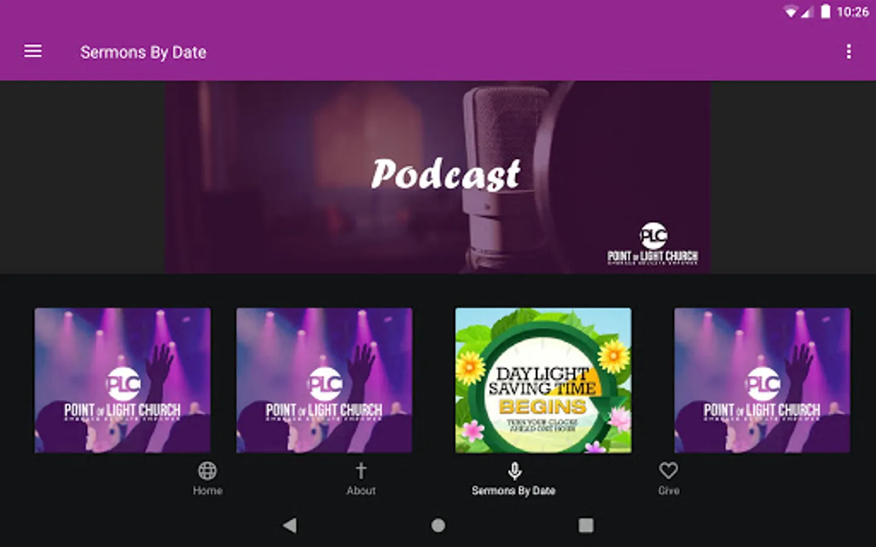Check the Wi-Fi status icon

point(791,12)
